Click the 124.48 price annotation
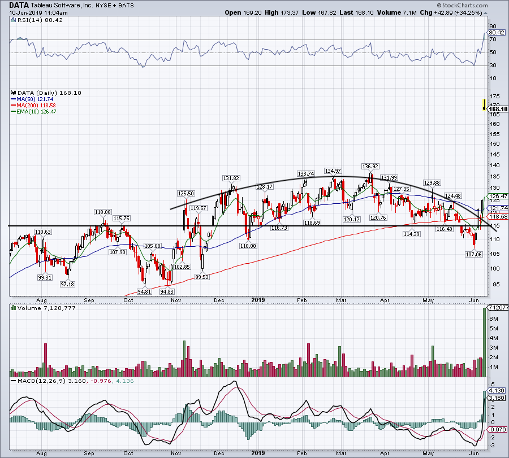This screenshot has width=509, height=458. pos(452,196)
